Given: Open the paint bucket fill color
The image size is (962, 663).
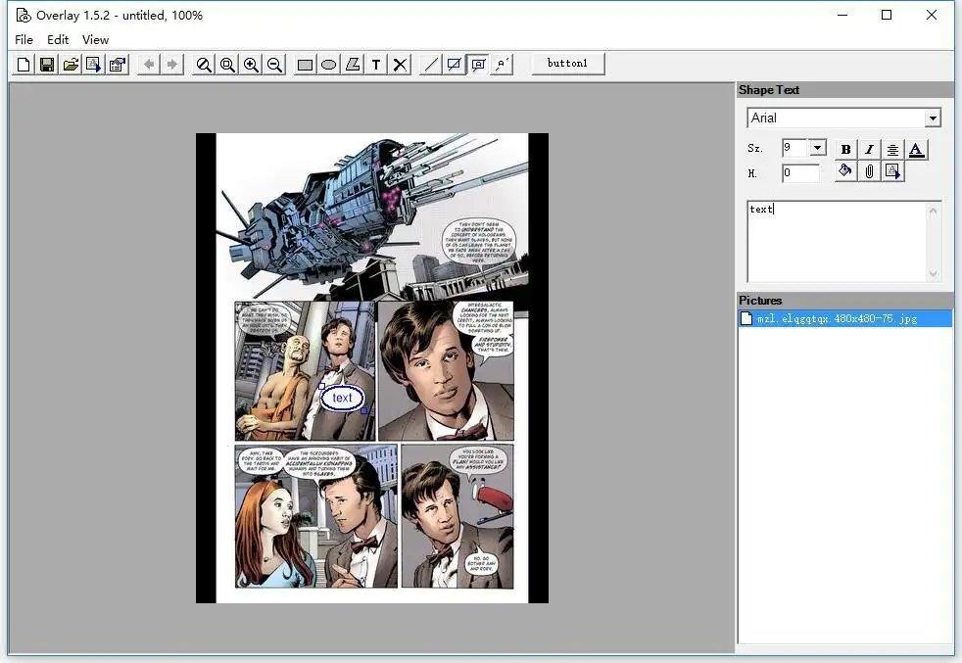Looking at the screenshot, I should [x=845, y=171].
